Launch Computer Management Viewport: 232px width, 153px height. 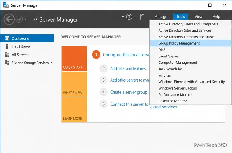191,63
